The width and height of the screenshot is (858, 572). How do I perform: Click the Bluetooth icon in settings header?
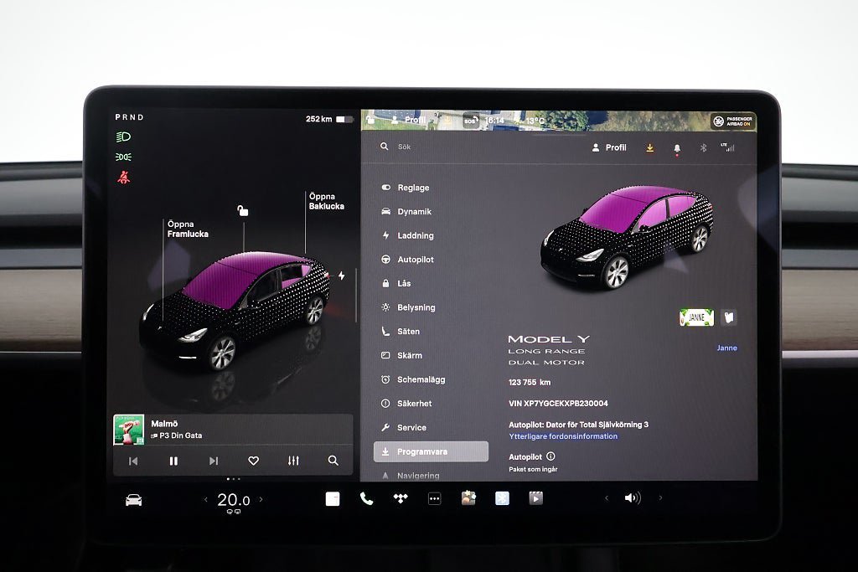[x=704, y=147]
